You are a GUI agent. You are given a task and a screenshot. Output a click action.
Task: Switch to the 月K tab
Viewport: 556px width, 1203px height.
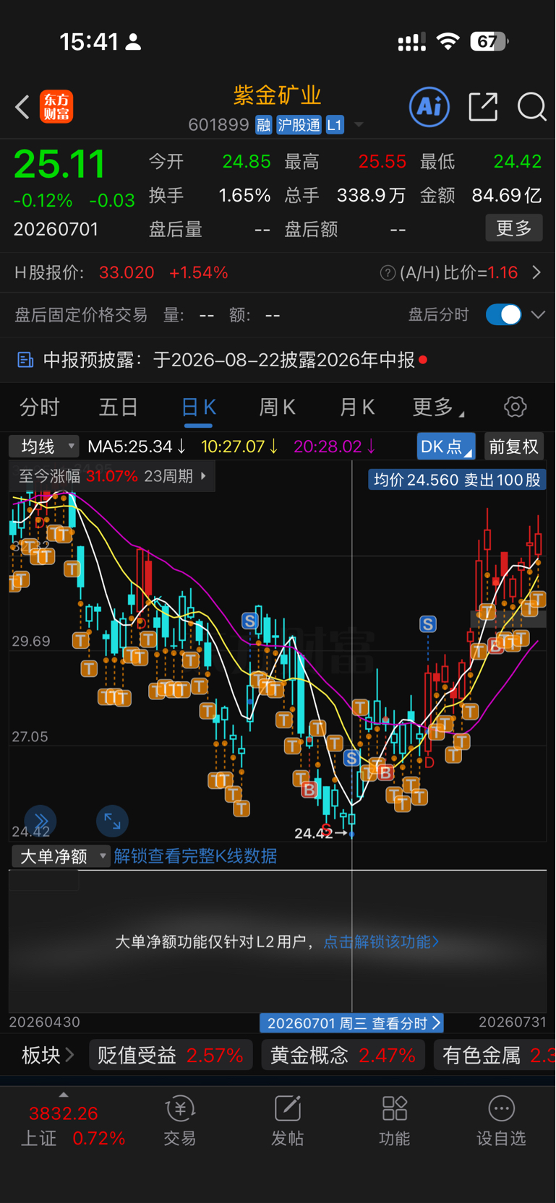pos(357,408)
